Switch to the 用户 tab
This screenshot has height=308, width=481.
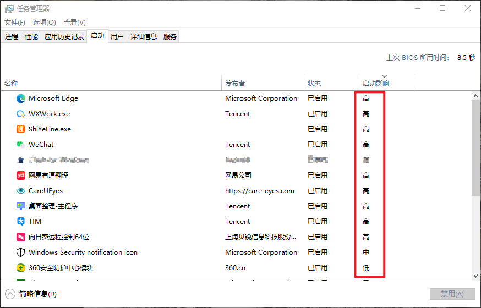tap(117, 37)
